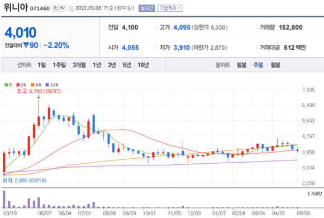Click the 거래대금 612 백만 value
This screenshot has height=218, width=324.
(x=295, y=48)
